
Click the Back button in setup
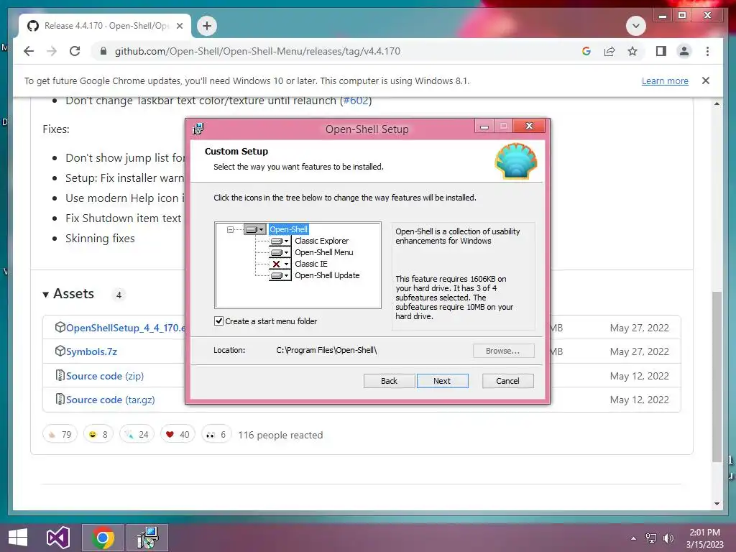coord(389,381)
